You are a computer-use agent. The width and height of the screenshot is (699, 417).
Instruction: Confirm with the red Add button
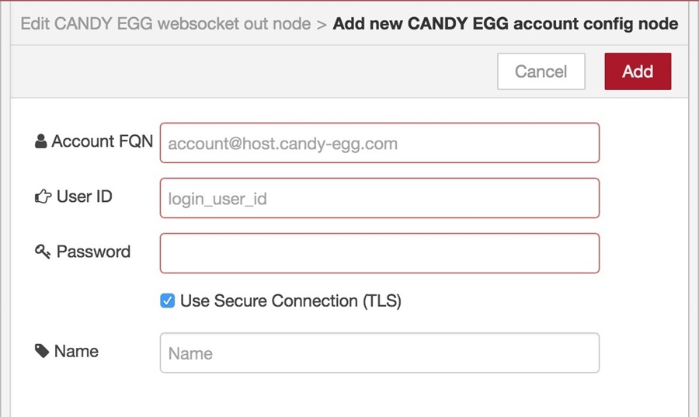point(638,71)
